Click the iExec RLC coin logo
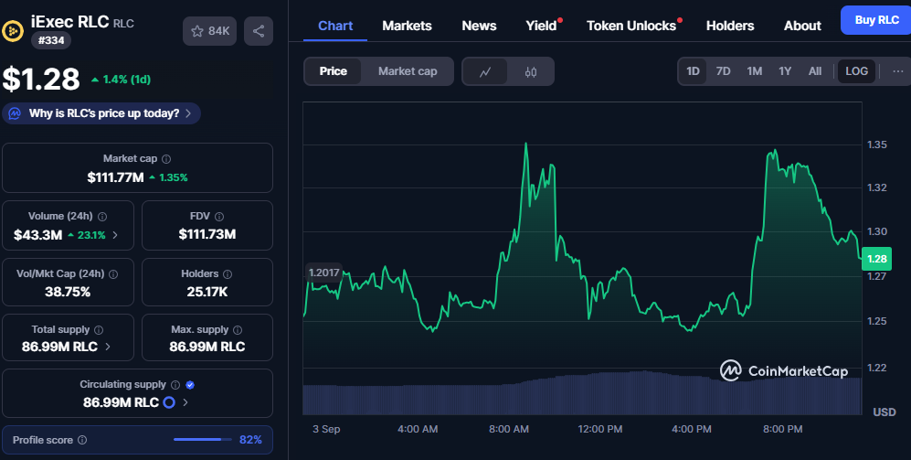This screenshot has height=460, width=911. [13, 31]
